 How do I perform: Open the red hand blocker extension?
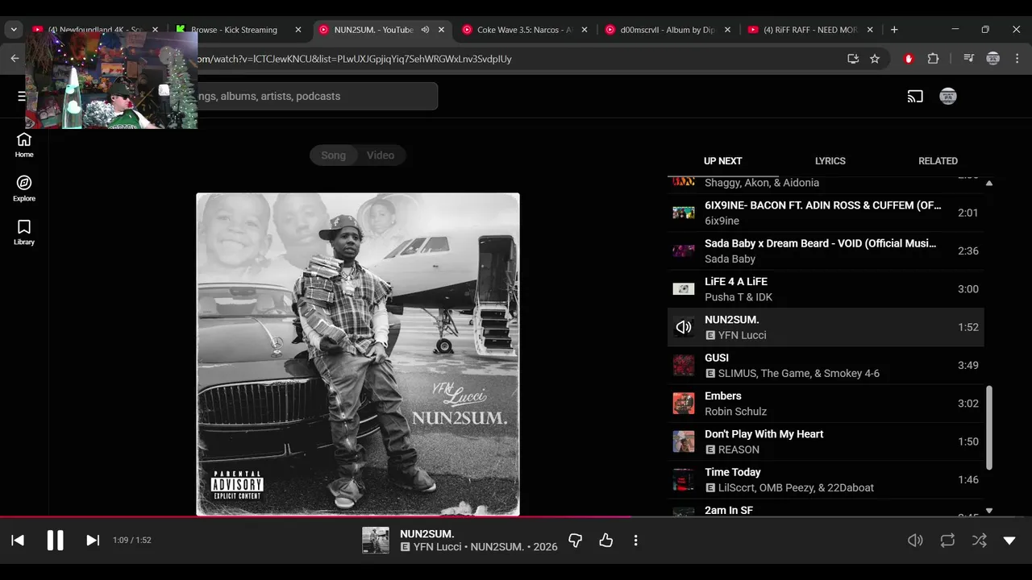point(909,59)
